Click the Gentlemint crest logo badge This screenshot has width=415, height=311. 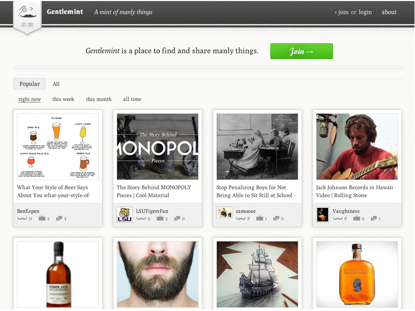[27, 16]
